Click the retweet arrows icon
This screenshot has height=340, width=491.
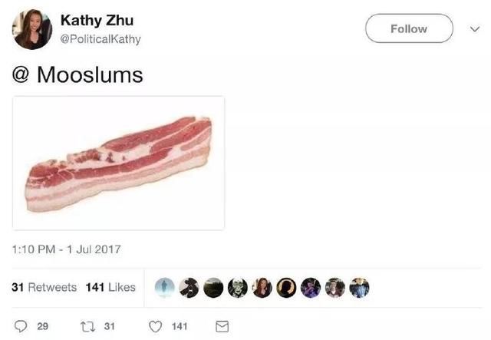pos(87,326)
